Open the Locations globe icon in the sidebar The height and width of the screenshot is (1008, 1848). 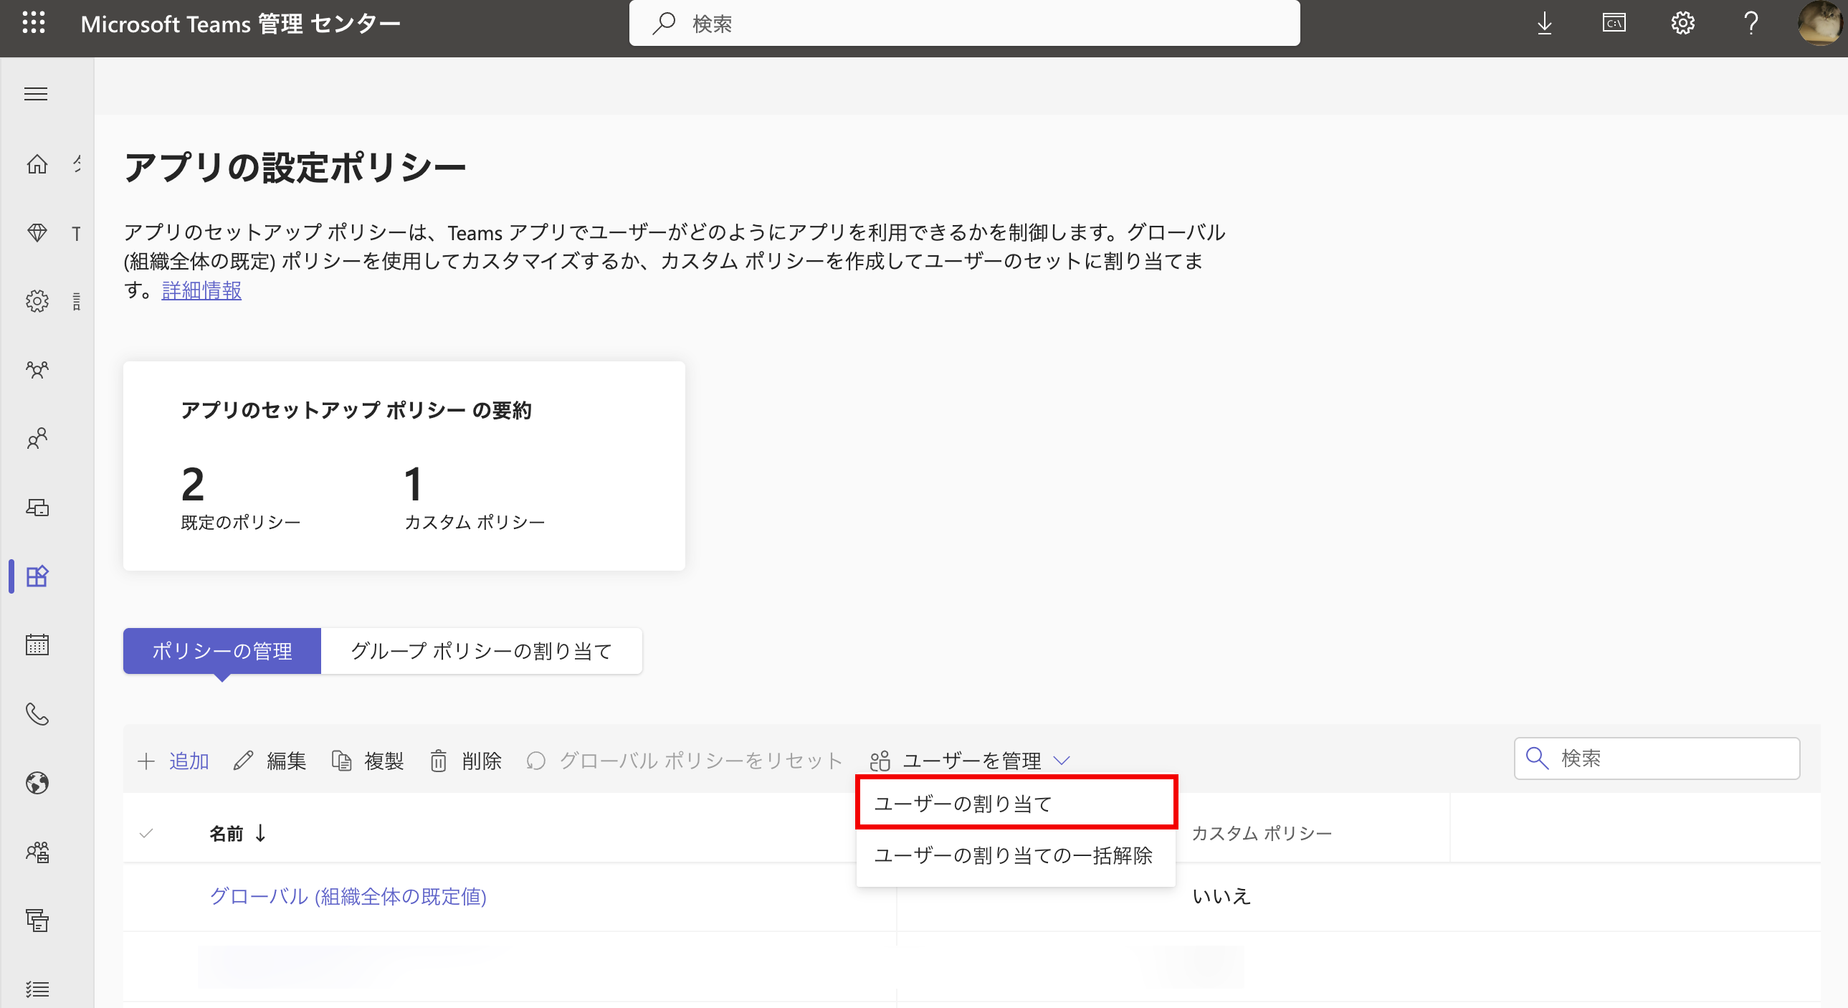(37, 783)
